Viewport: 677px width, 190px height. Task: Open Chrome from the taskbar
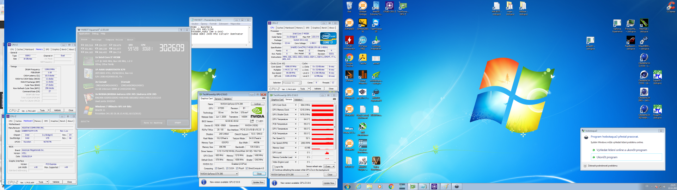click(x=391, y=186)
